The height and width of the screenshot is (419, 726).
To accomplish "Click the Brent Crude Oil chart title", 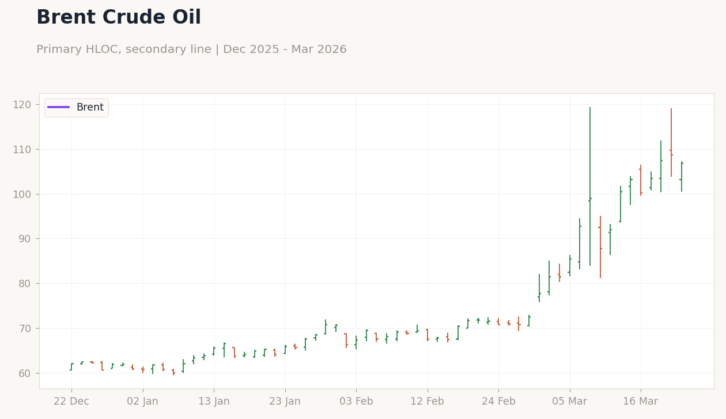I will pos(119,18).
